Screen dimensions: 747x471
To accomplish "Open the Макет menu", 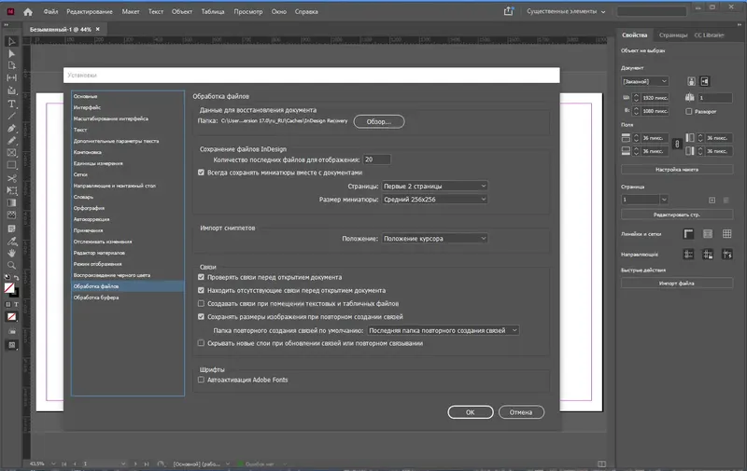I will [131, 11].
